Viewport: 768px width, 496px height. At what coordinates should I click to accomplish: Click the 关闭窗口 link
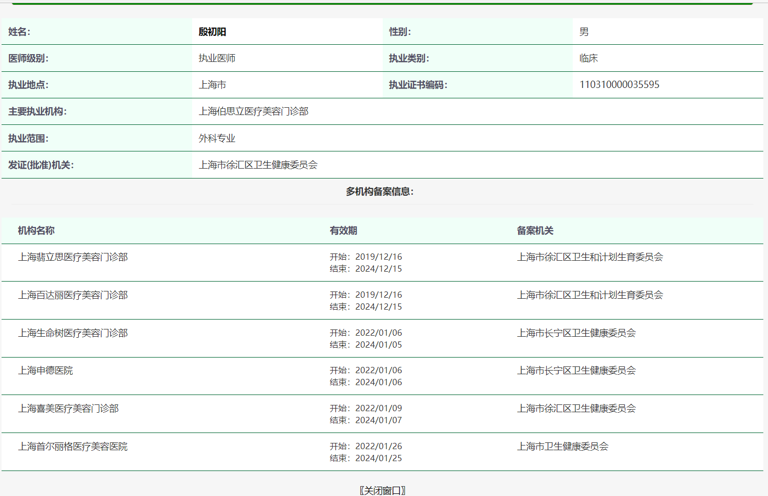tap(383, 490)
